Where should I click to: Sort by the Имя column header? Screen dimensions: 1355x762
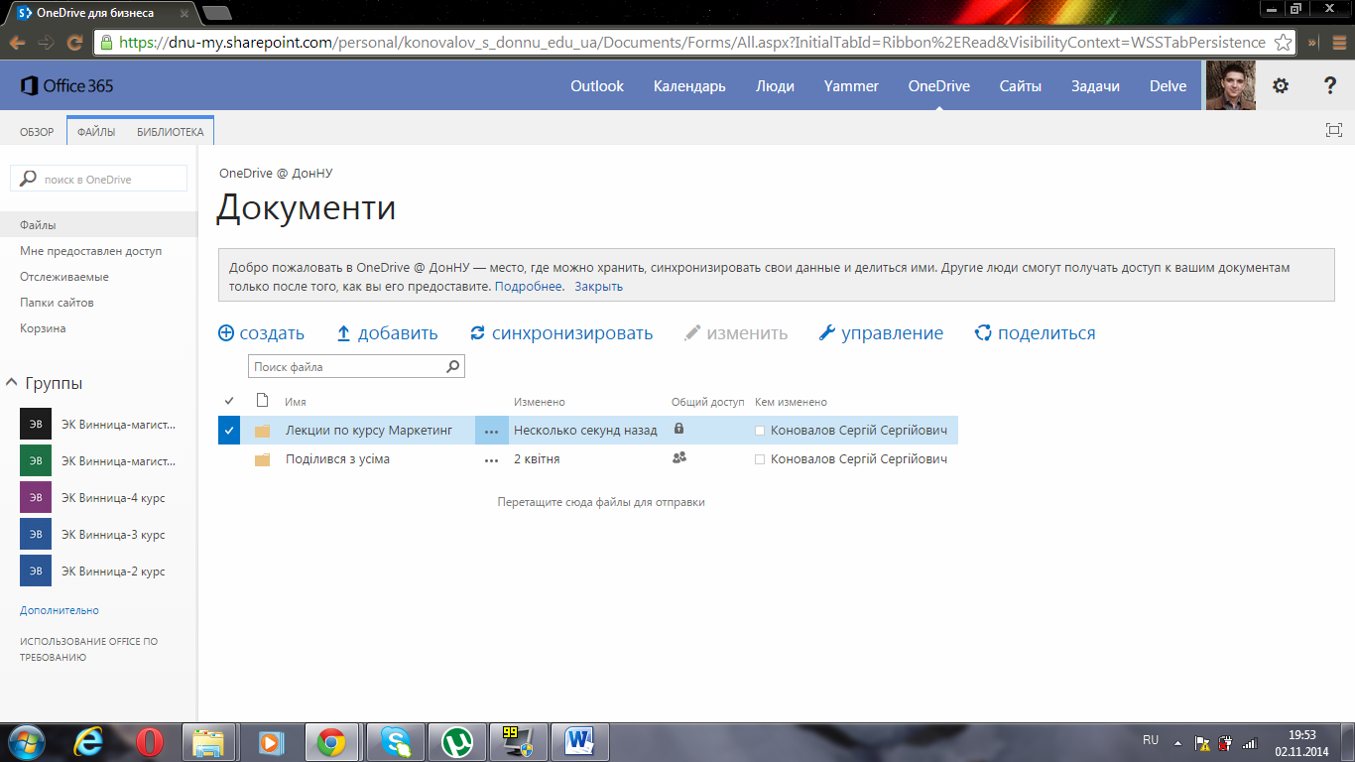point(295,402)
